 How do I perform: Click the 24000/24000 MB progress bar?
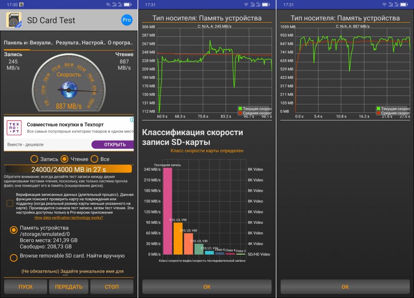click(68, 169)
